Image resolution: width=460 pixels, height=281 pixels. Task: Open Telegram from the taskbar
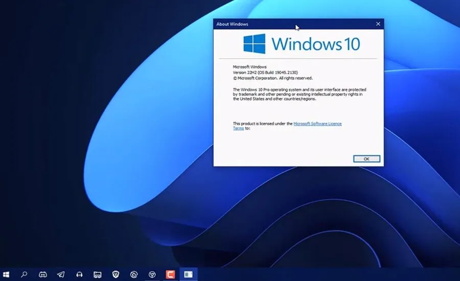tap(61, 274)
